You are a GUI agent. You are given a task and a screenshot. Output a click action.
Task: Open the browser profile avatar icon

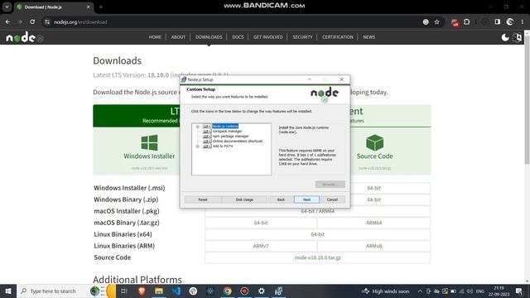(510, 22)
